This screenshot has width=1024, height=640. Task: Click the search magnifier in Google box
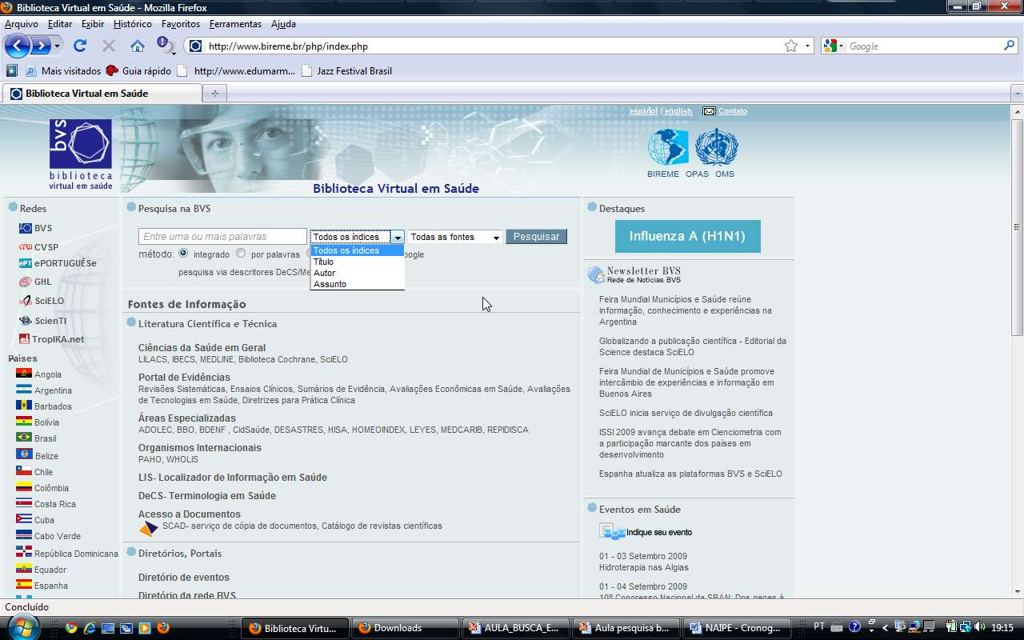(x=1009, y=46)
